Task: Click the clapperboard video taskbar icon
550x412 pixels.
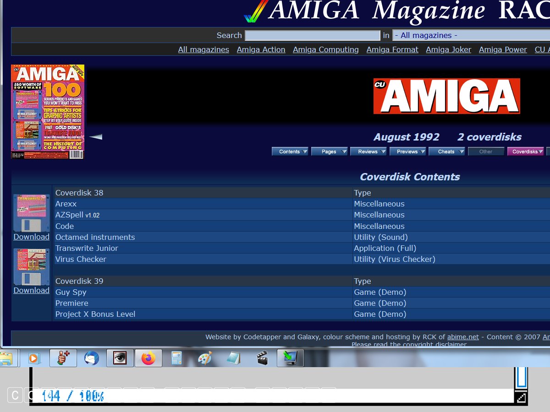Action: tap(262, 358)
